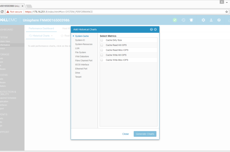Choose the System-IO category
This screenshot has height=152, width=230.
tap(80, 40)
